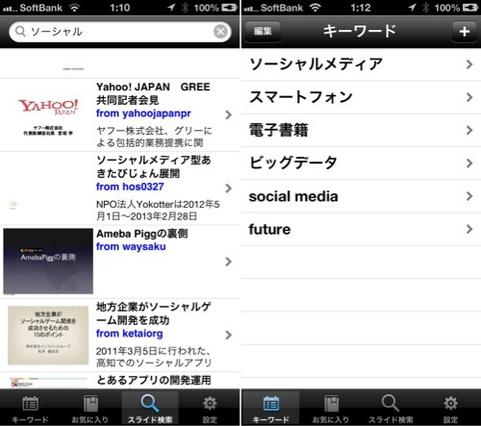This screenshot has height=426, width=481.
Task: Select the スライド検索 tab in left screen
Action: click(x=150, y=409)
